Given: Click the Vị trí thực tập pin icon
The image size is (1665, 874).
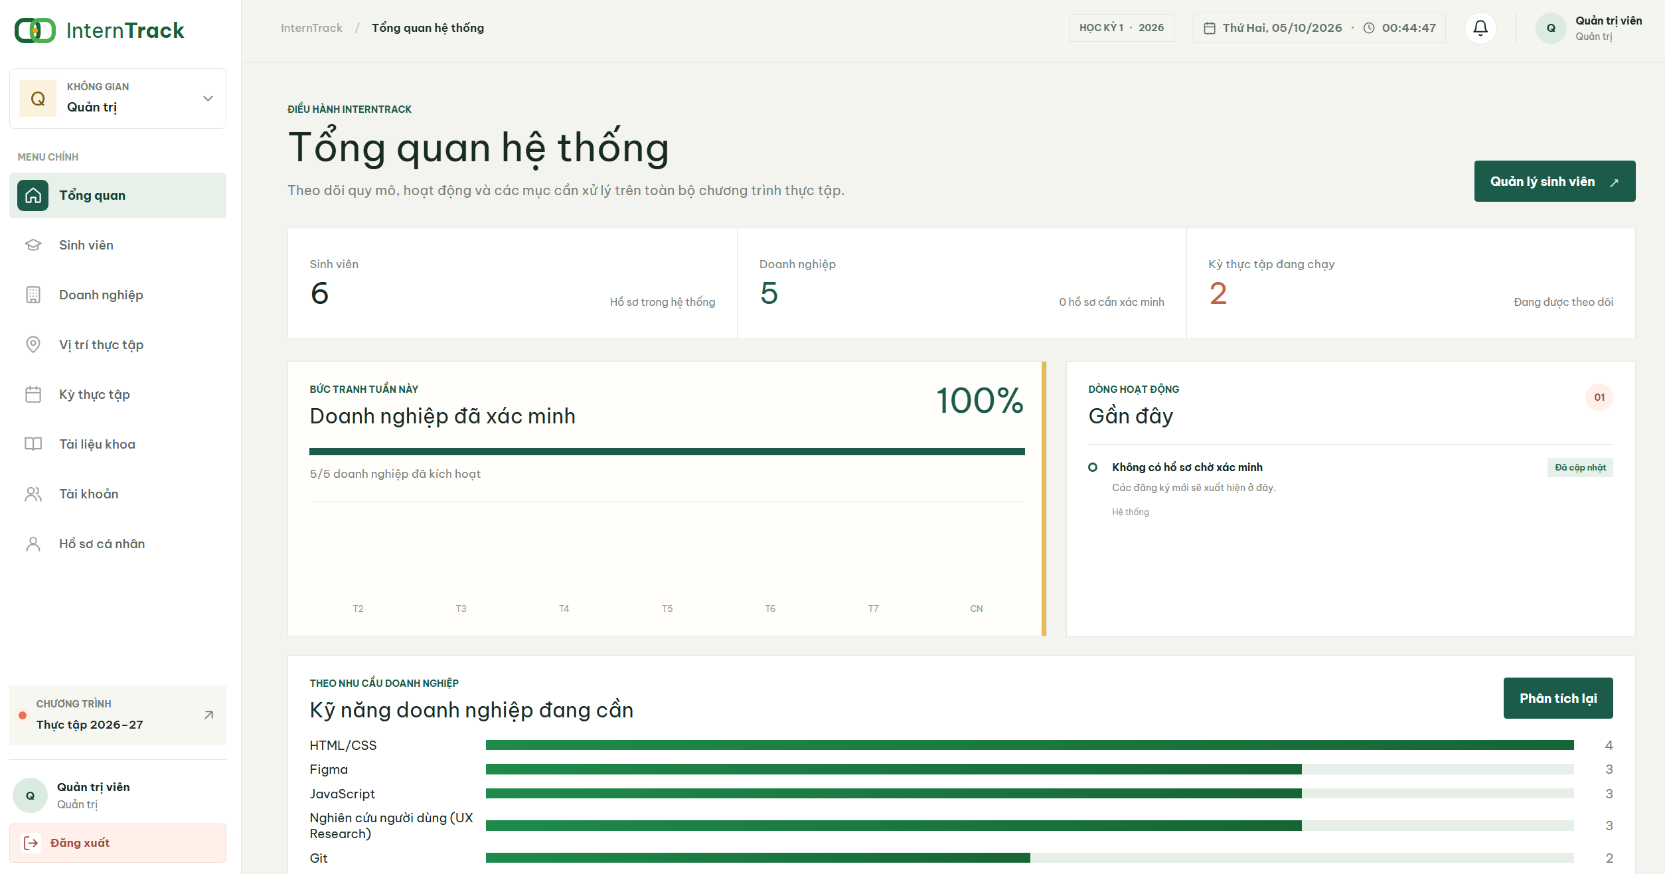Looking at the screenshot, I should (33, 344).
